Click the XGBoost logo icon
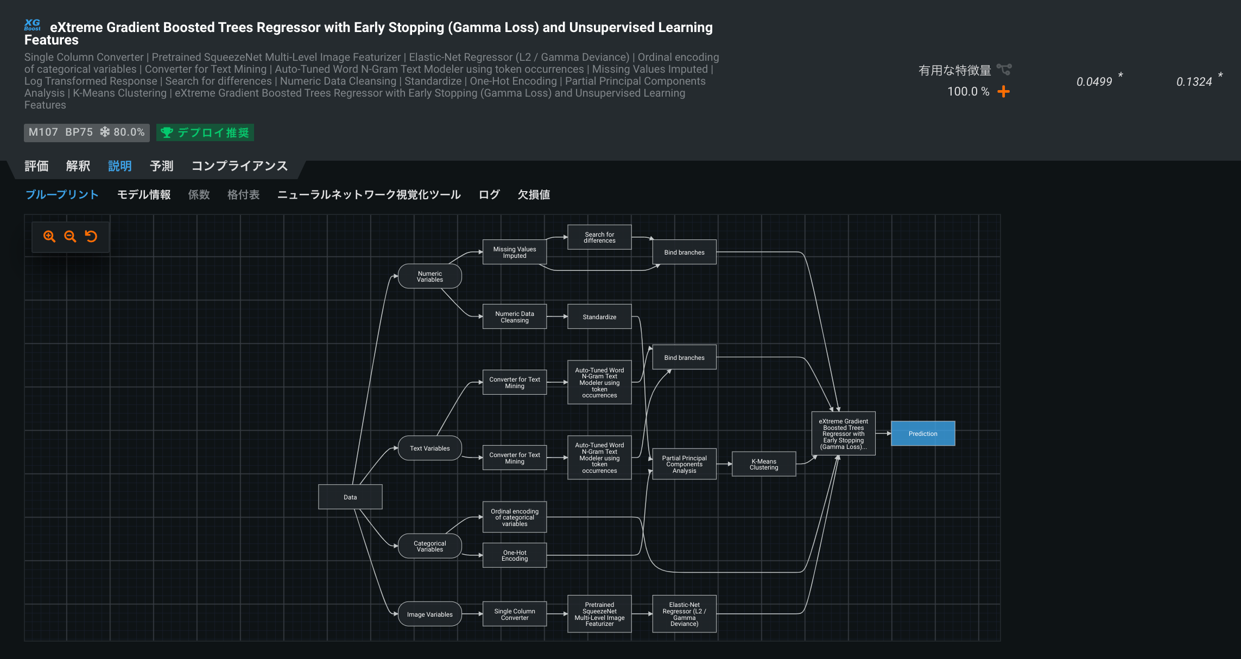 [33, 25]
